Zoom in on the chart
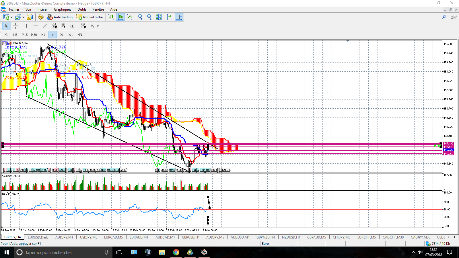 coord(140,17)
